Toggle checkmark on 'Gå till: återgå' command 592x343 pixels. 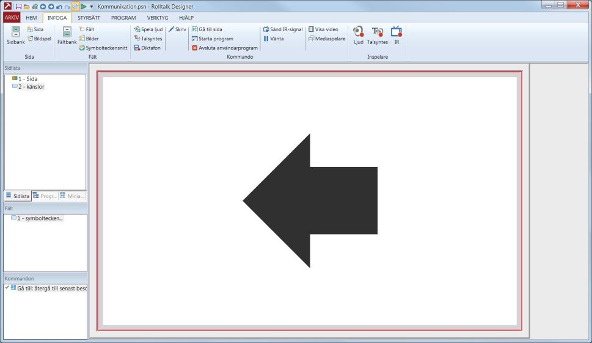point(7,287)
